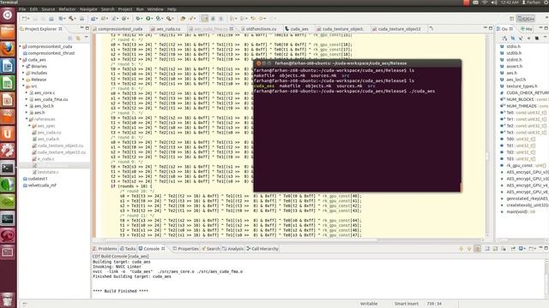Open System Settings from launcher
The width and height of the screenshot is (549, 308).
point(8,151)
